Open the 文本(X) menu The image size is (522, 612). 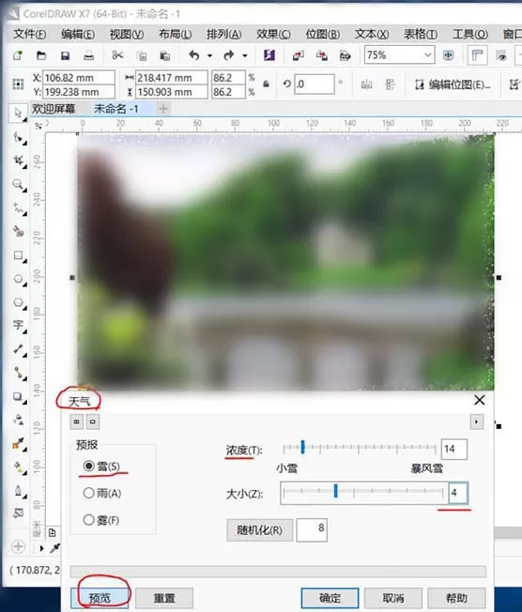click(x=371, y=35)
